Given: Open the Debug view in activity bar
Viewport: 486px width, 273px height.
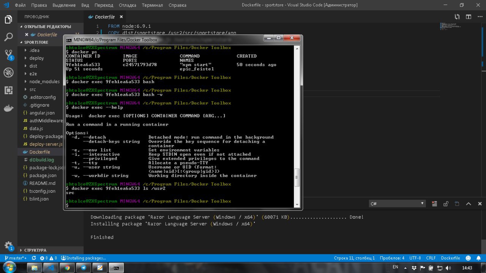Looking at the screenshot, I should (x=8, y=73).
